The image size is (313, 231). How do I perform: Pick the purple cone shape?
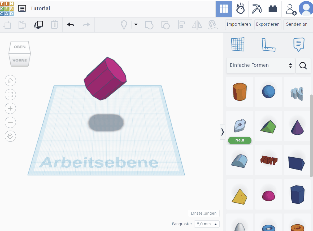[x=297, y=126]
